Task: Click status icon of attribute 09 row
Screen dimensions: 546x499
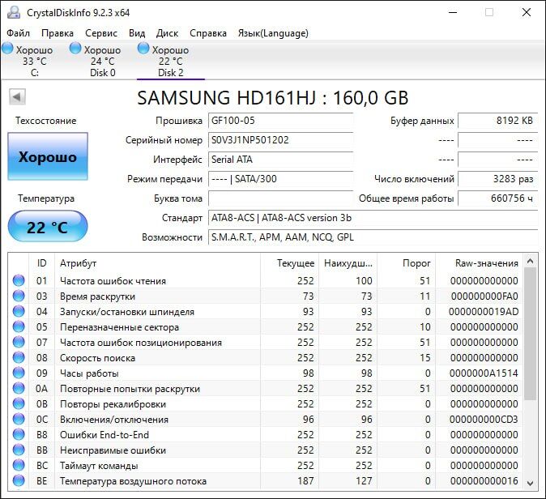Action: (x=19, y=373)
